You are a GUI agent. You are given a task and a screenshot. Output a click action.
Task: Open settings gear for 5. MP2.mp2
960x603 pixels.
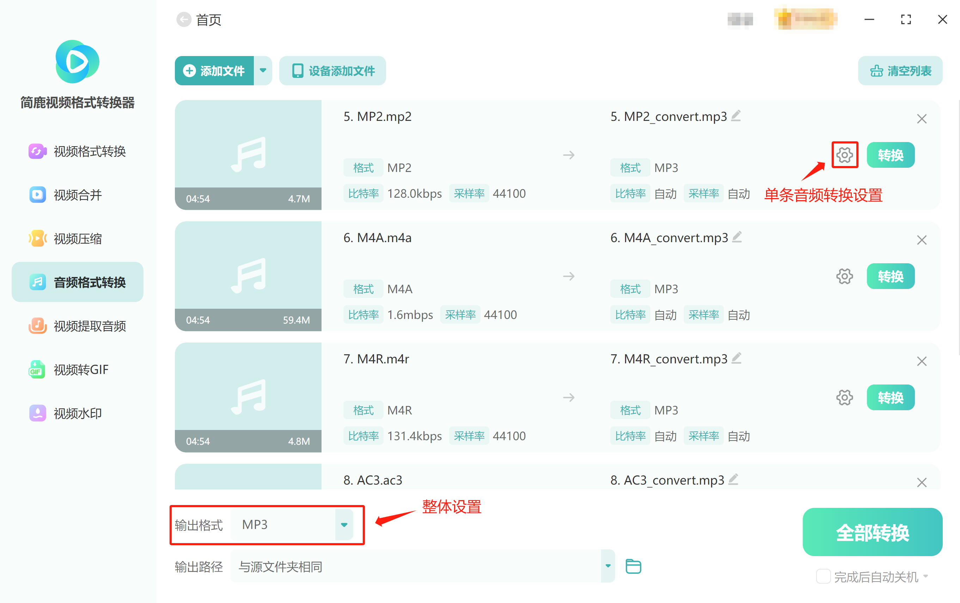click(844, 155)
